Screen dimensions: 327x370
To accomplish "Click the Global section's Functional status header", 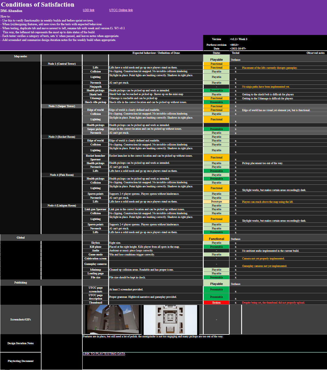I will click(x=216, y=239).
